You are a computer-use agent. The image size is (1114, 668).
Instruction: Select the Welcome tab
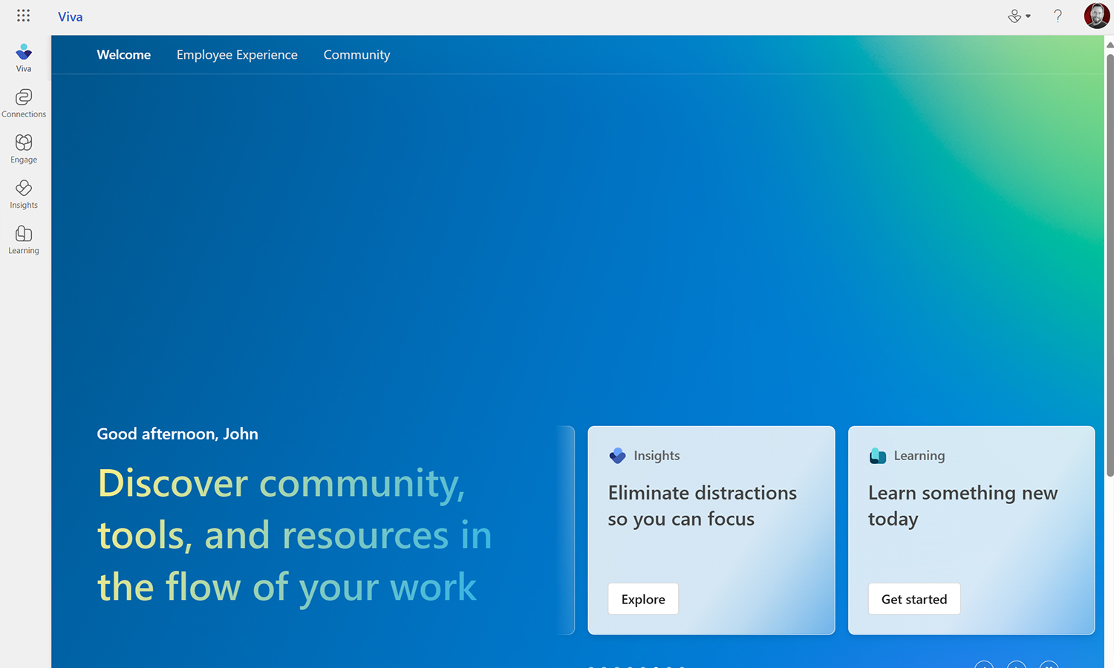pos(123,54)
